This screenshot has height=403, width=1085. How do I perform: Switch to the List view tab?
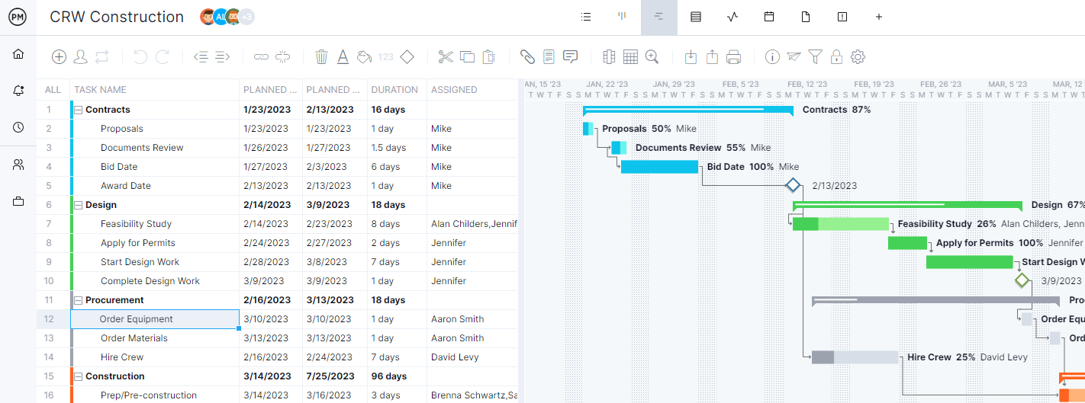coord(586,17)
